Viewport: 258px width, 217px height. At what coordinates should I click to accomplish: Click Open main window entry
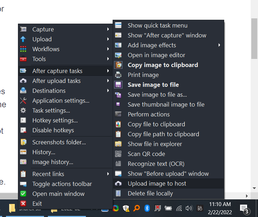click(58, 194)
